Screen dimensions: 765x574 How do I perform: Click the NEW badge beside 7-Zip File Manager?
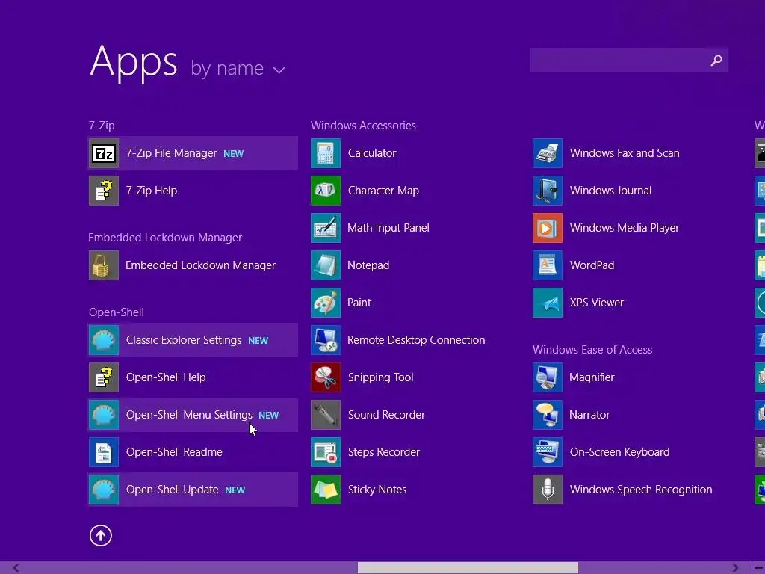233,154
